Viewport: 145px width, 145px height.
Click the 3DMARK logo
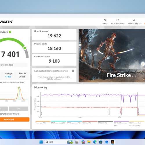coord(6,22)
